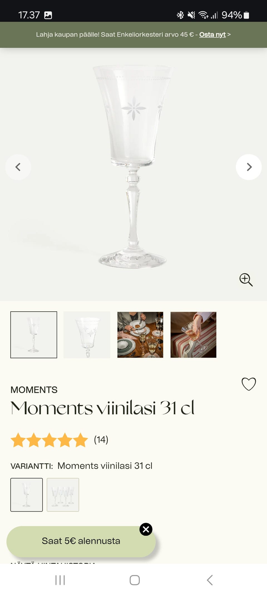Open the MOMENTS brand link
The height and width of the screenshot is (595, 267).
(34, 390)
